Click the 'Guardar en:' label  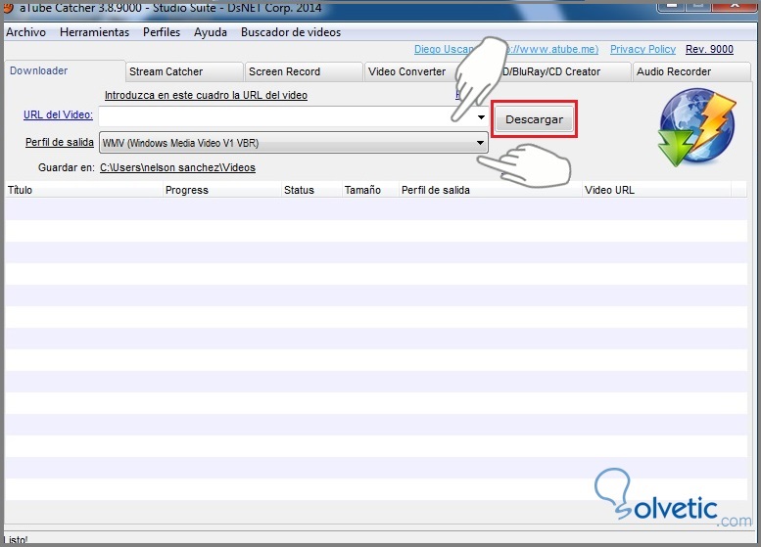[x=67, y=167]
